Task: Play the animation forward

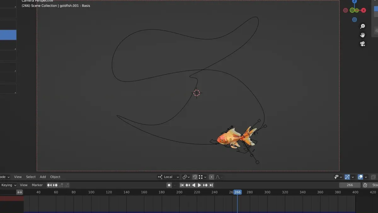Action: coord(199,185)
